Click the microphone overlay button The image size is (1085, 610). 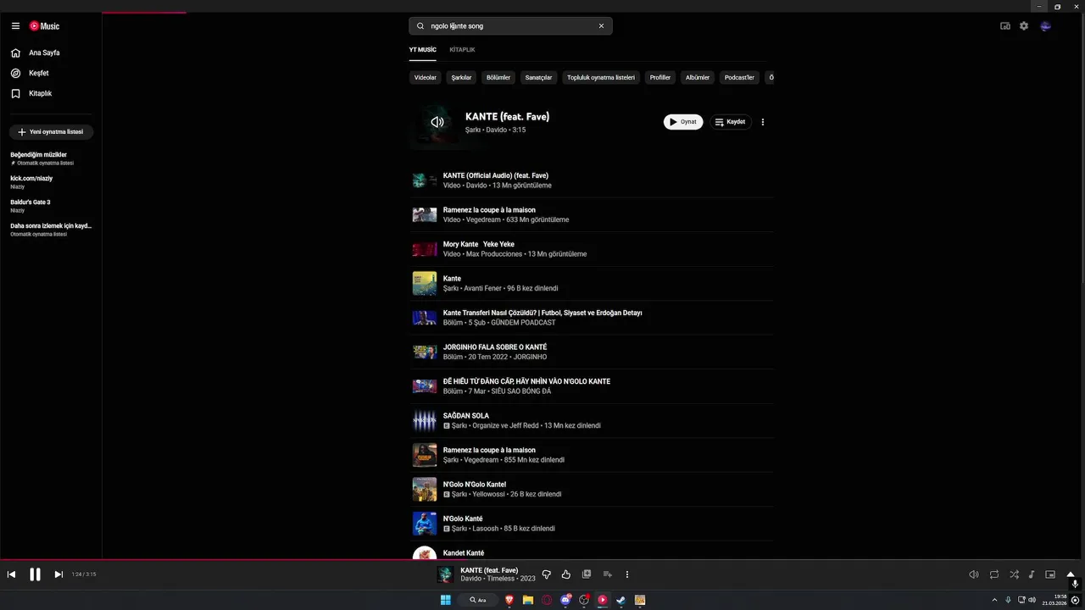click(x=1075, y=584)
